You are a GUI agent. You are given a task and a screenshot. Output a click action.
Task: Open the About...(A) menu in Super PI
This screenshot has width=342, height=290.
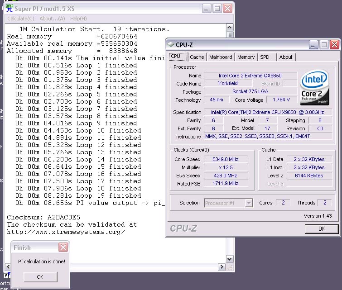coord(52,19)
